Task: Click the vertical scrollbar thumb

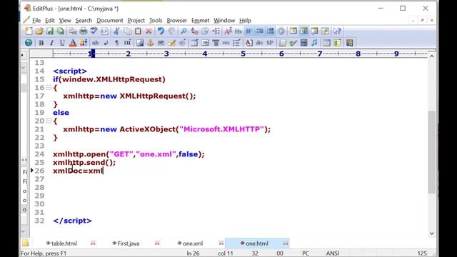Action: coord(431,152)
